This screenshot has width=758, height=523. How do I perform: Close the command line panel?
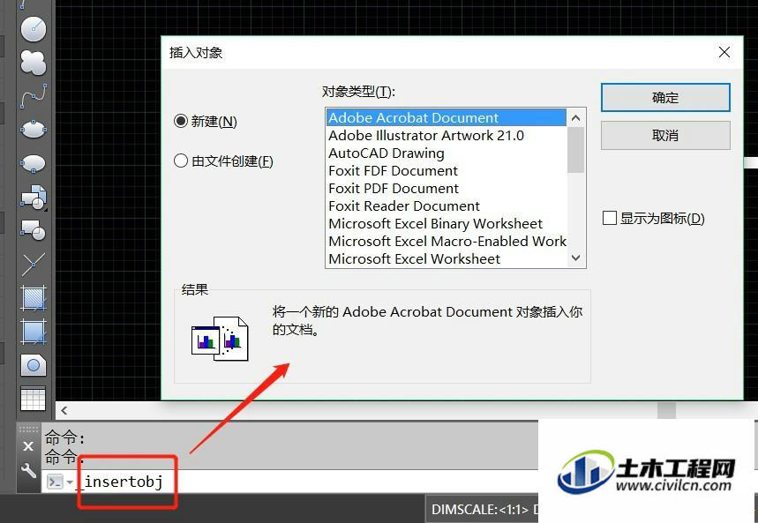point(28,446)
